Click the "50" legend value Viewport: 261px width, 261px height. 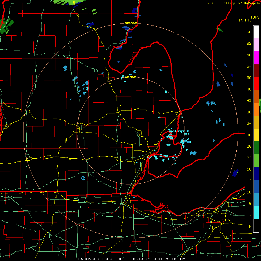(249, 78)
